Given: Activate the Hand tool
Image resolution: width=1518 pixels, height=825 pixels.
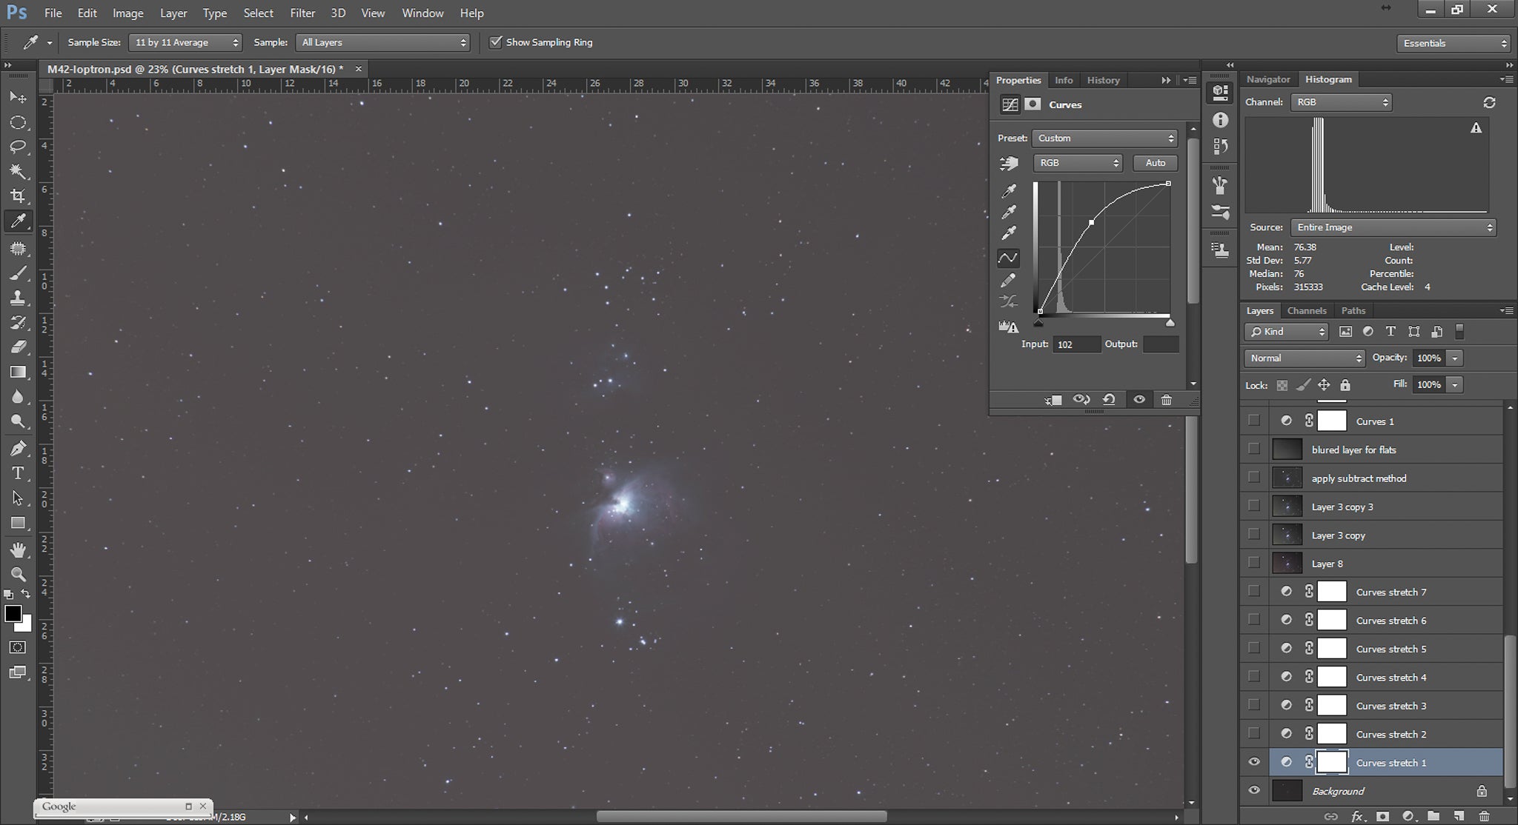Looking at the screenshot, I should click(x=19, y=549).
